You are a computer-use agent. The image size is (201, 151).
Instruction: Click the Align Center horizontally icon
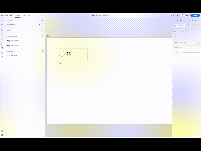192,20
